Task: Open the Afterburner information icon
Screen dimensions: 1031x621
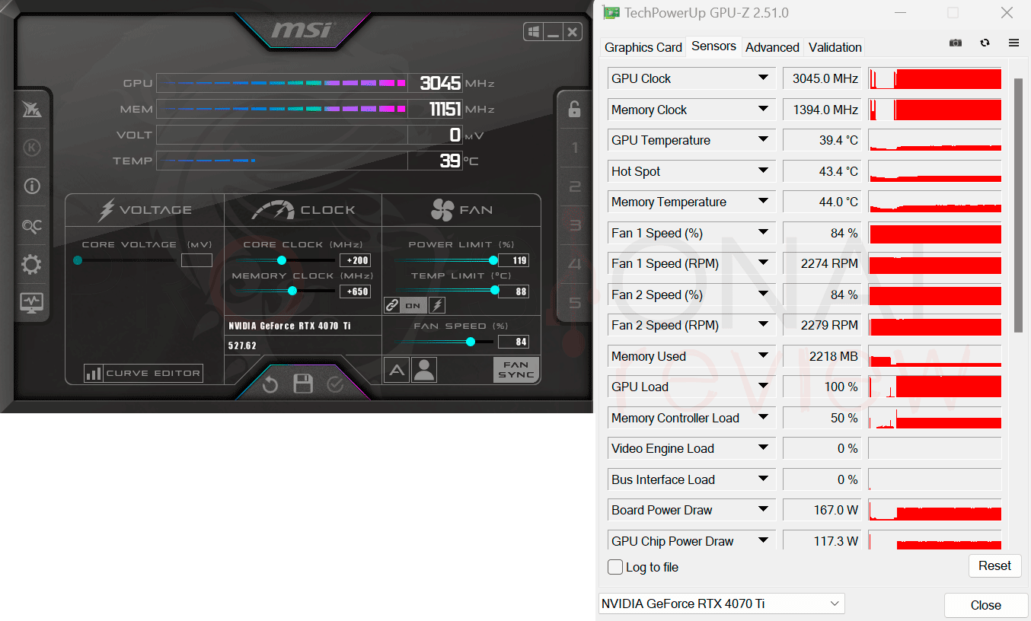Action: (x=31, y=186)
